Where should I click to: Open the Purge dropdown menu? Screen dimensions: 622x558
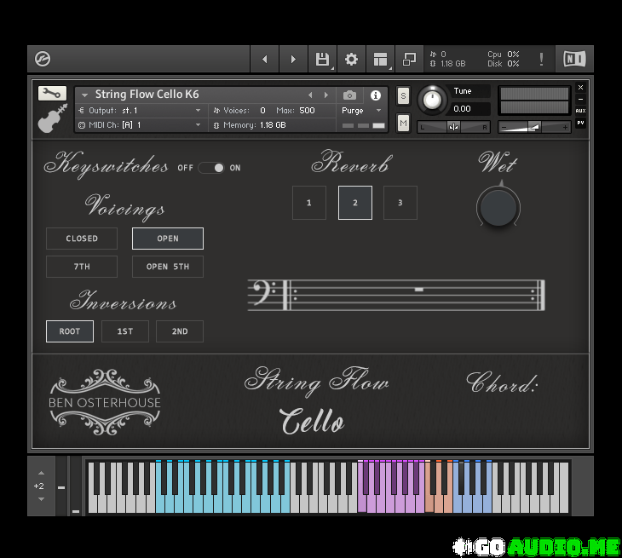361,110
